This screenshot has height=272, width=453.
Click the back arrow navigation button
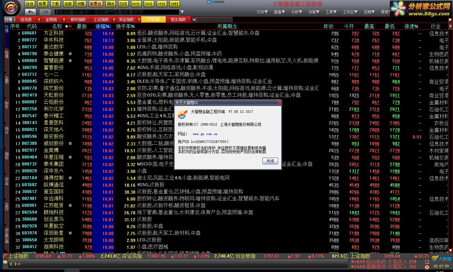coord(30,12)
